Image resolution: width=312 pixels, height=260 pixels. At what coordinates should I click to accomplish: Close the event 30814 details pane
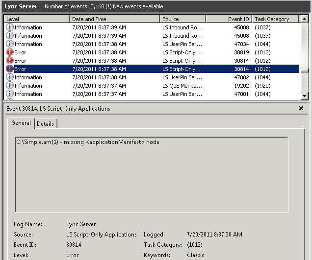coord(301,108)
